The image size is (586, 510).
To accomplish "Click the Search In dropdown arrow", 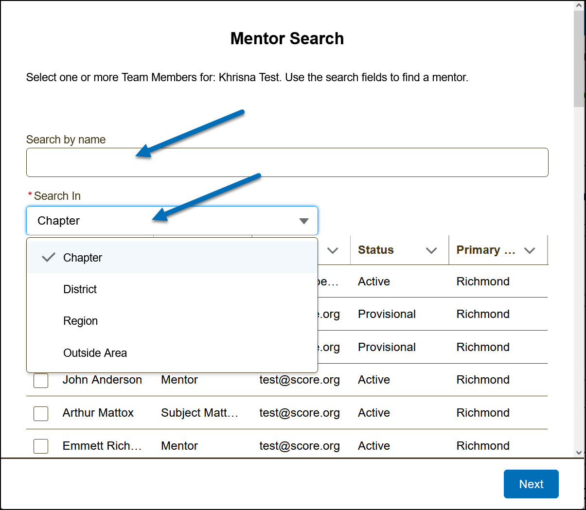I will 304,221.
